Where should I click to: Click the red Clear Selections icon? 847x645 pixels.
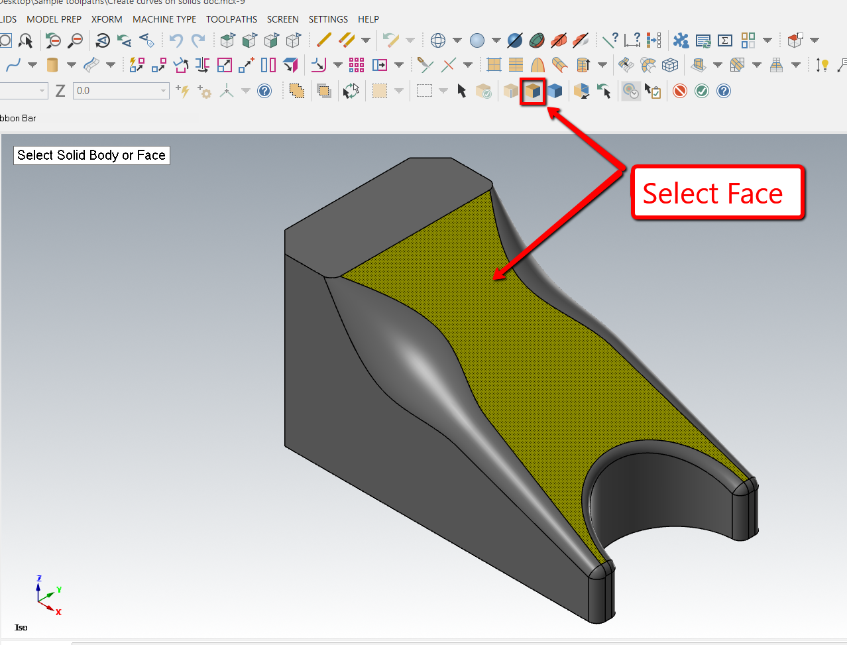coord(680,91)
